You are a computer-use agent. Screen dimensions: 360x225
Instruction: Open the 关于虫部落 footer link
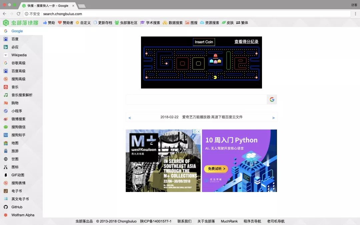coord(206,221)
